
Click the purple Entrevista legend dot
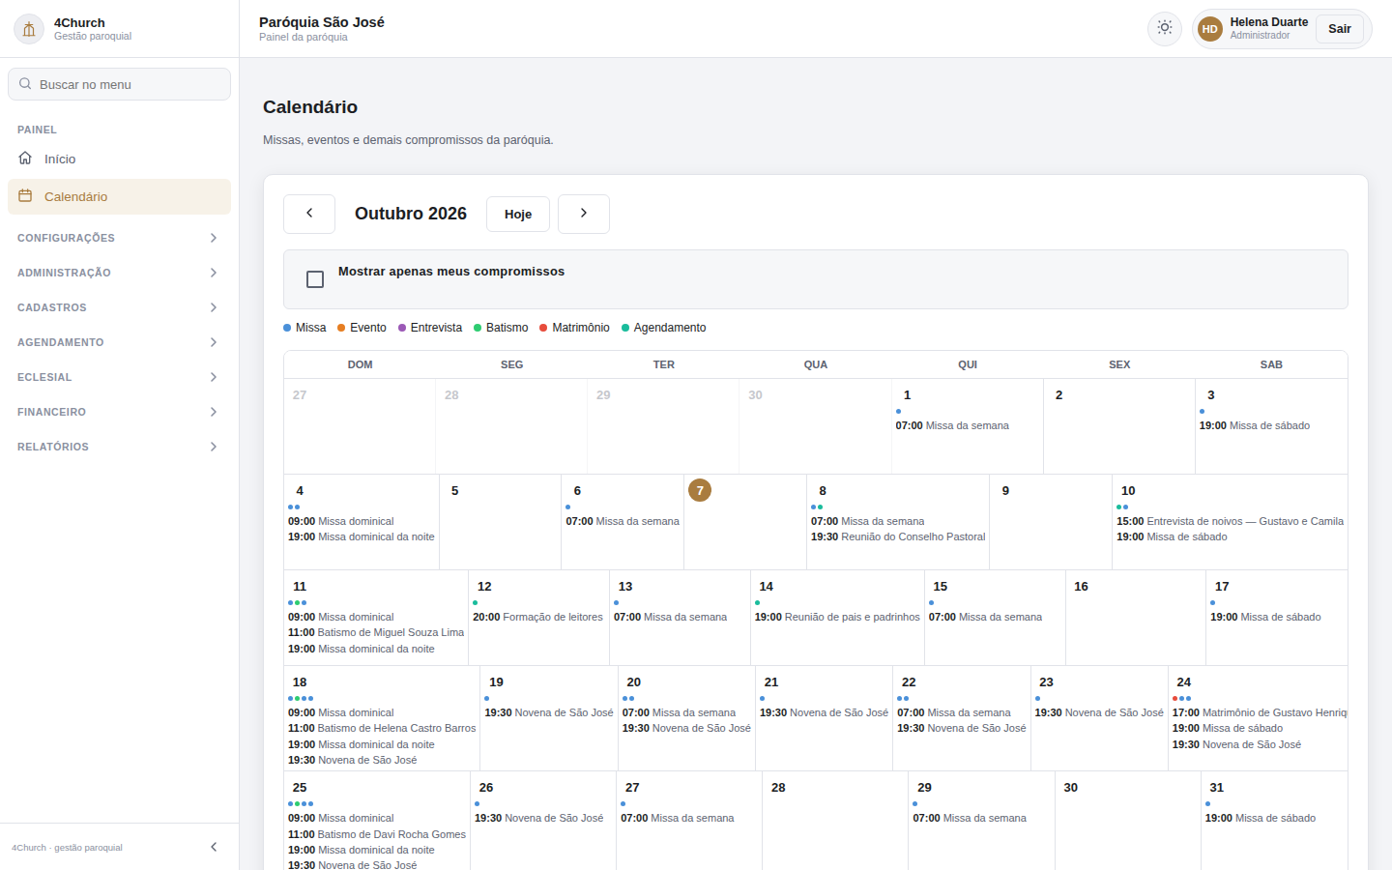pyautogui.click(x=402, y=328)
